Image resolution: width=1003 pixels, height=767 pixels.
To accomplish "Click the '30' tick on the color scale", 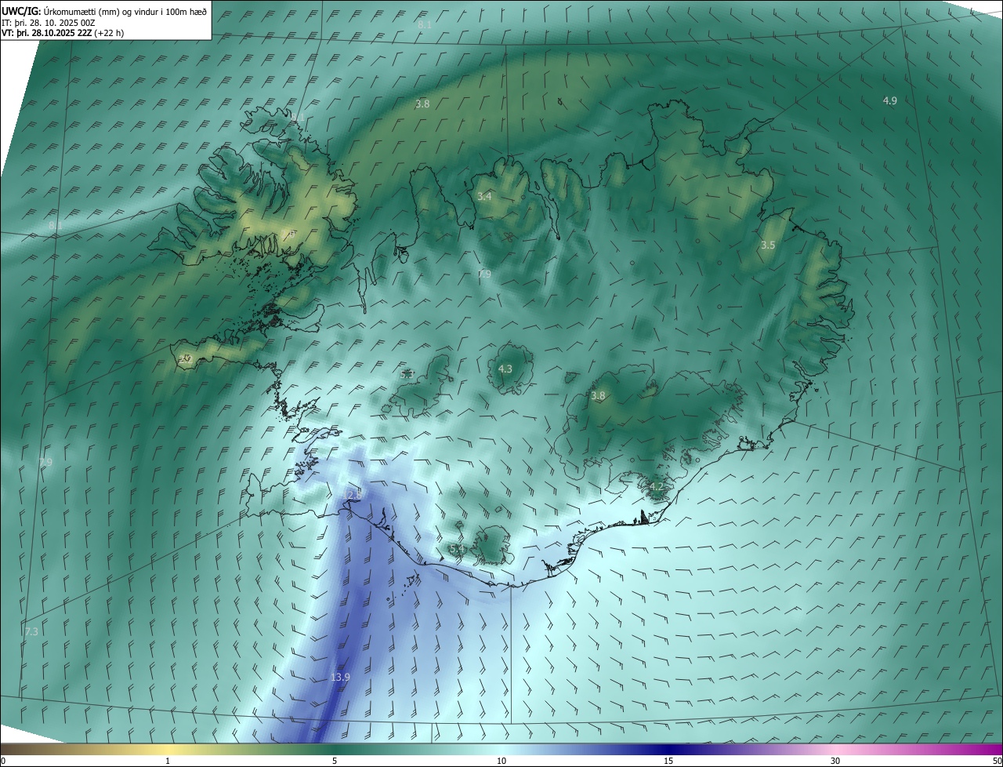I will pyautogui.click(x=835, y=761).
